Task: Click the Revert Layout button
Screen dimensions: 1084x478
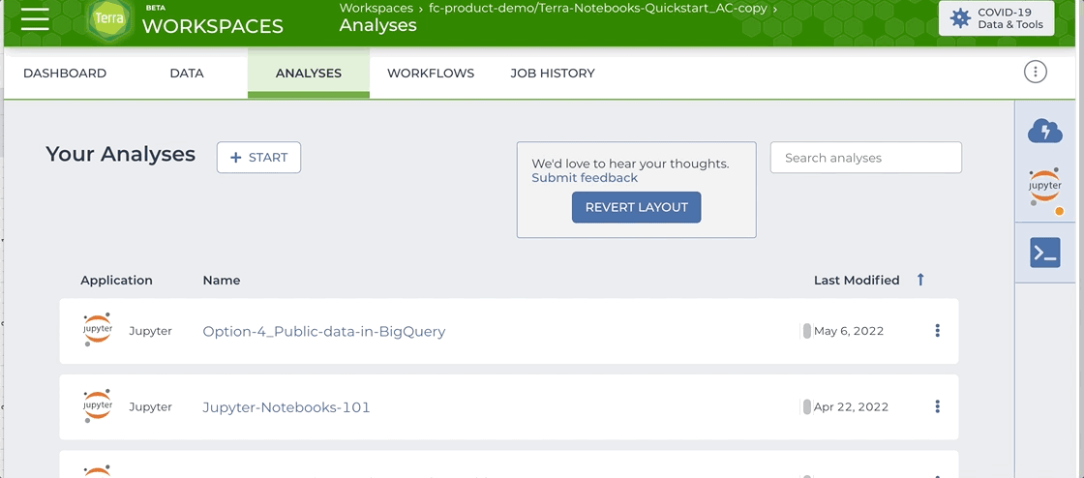Action: [x=636, y=207]
